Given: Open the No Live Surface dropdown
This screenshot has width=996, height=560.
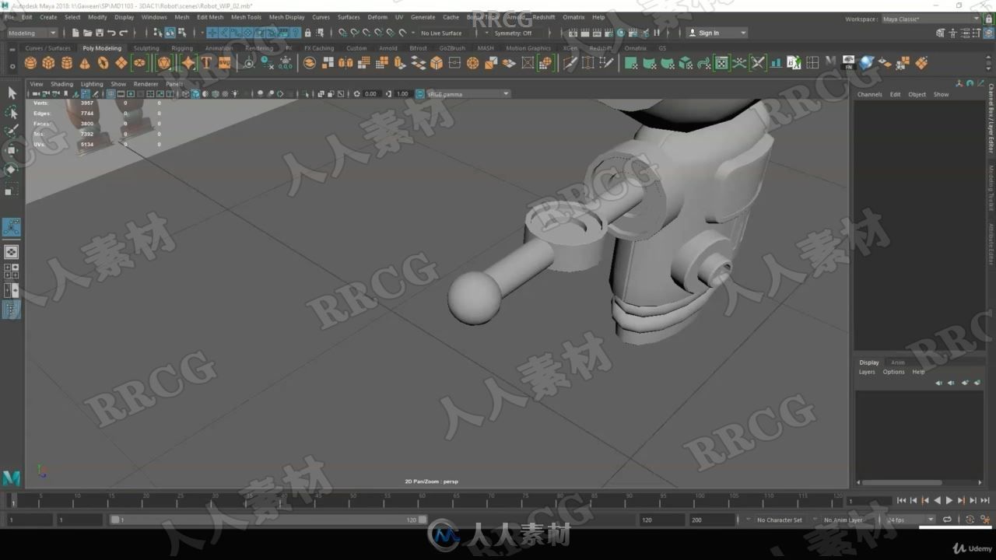Looking at the screenshot, I should click(440, 33).
